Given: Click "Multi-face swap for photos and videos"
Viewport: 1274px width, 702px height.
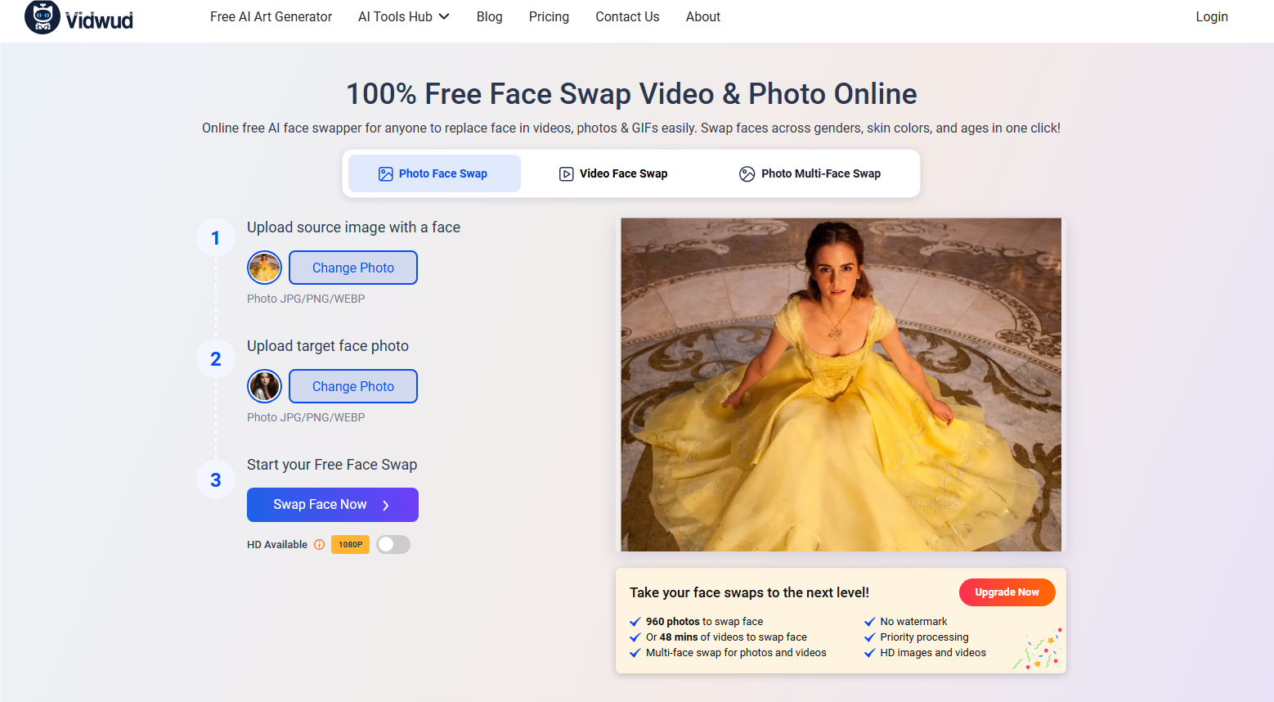Looking at the screenshot, I should coord(736,653).
